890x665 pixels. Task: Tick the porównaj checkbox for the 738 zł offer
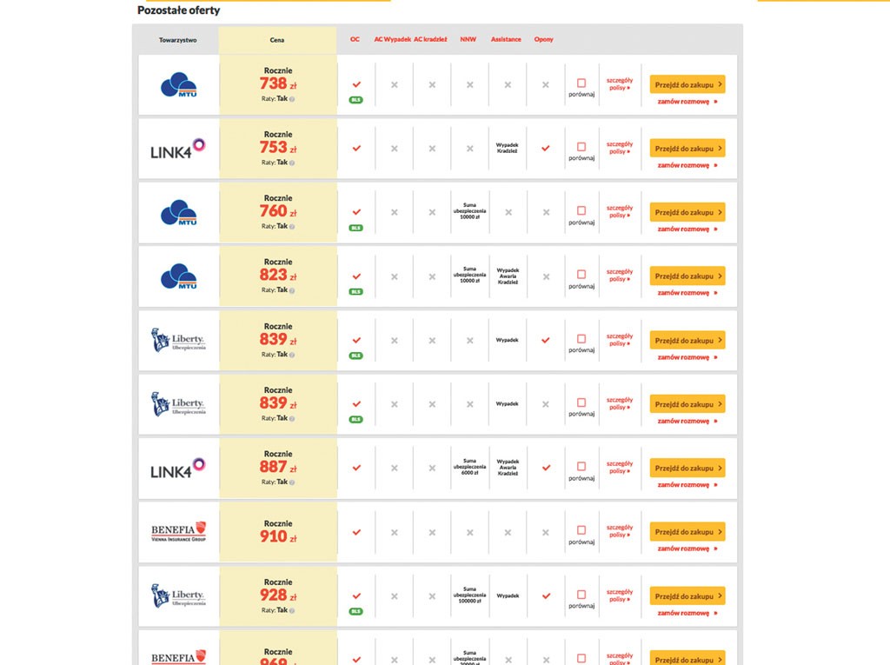tap(581, 83)
